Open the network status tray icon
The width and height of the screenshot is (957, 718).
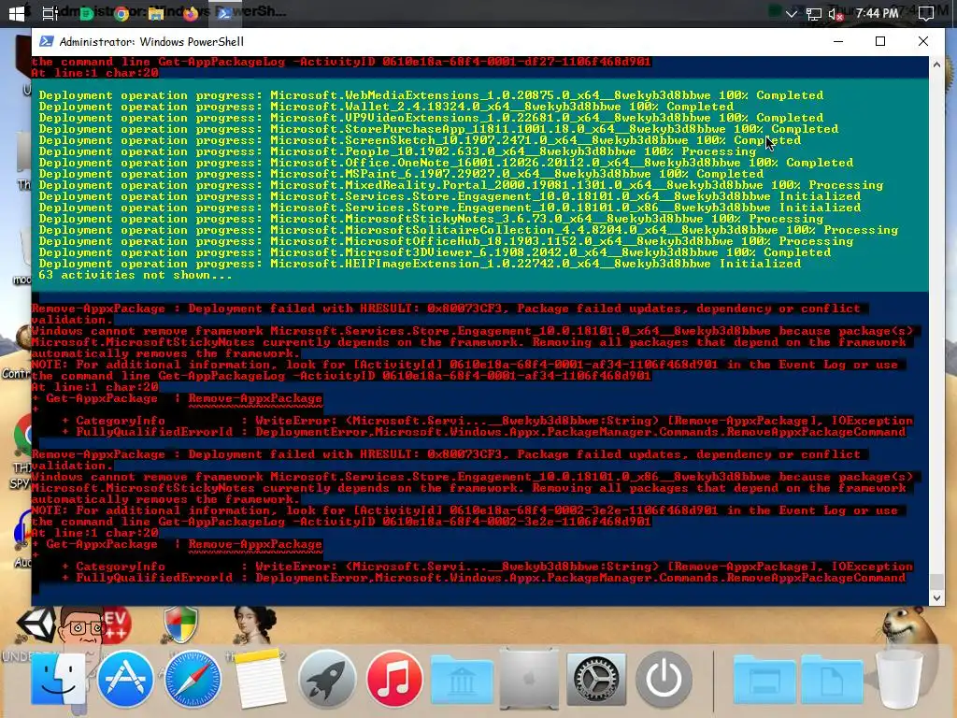click(x=813, y=13)
